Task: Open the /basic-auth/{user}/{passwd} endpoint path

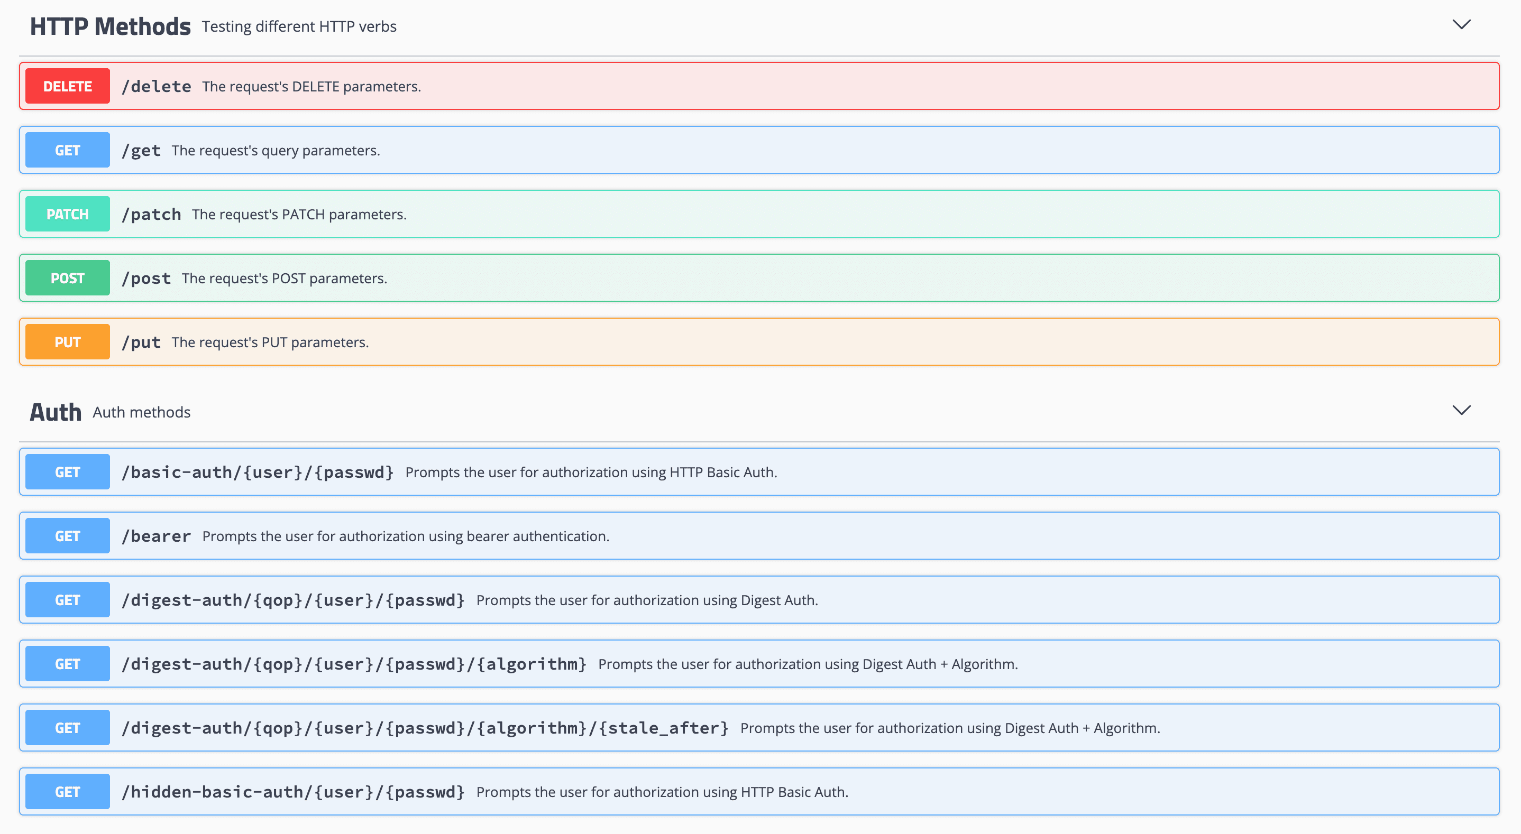Action: point(258,472)
